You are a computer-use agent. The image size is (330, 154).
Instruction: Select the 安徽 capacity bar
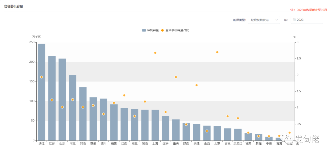tap(93, 119)
